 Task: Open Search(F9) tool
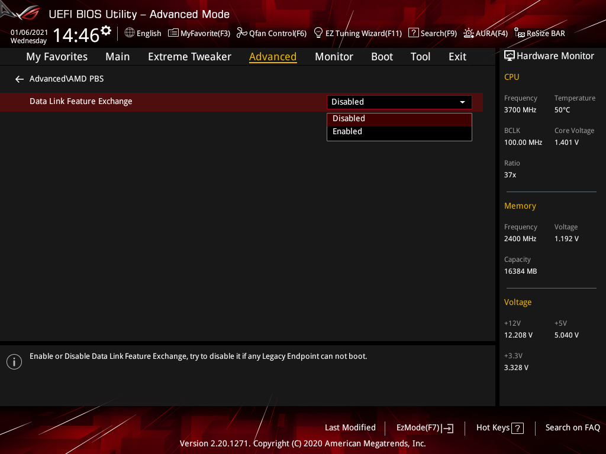coord(433,33)
